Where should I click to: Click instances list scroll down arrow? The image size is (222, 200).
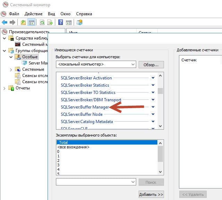tap(160, 172)
